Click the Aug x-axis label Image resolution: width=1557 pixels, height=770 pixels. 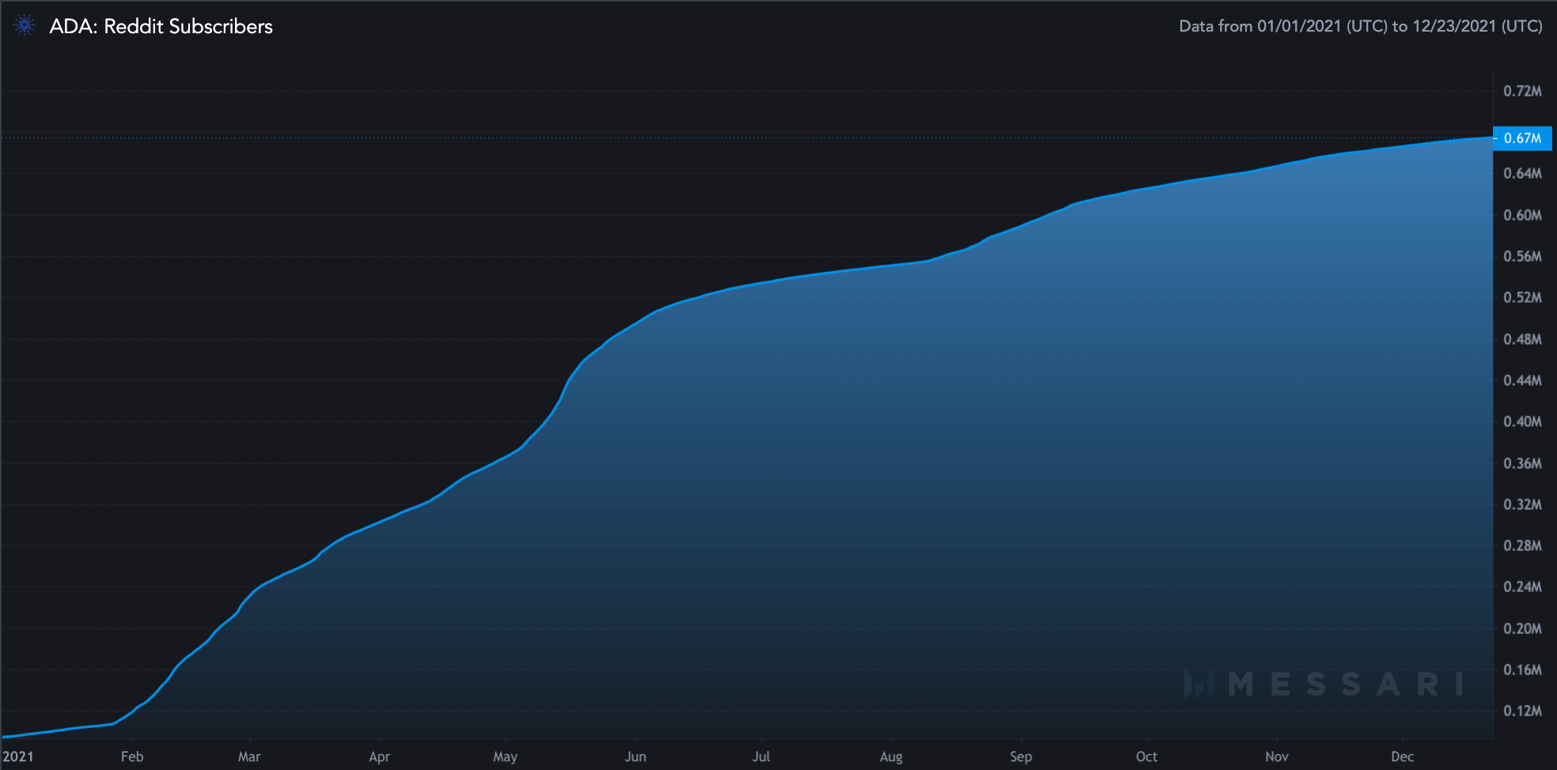(x=891, y=757)
